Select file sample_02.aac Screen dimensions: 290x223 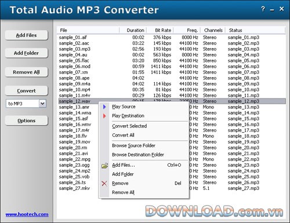click(74, 43)
